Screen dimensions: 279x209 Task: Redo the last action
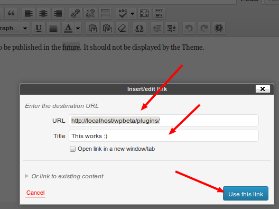coord(204,28)
